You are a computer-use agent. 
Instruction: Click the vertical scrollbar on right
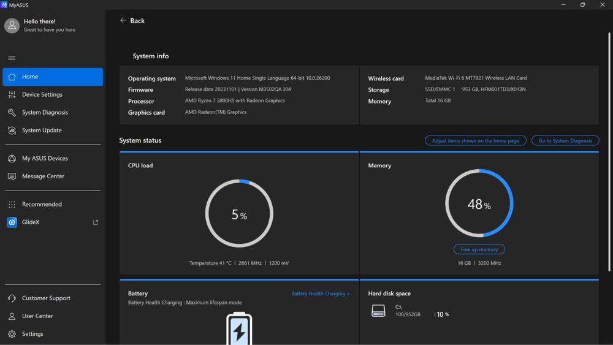(x=609, y=151)
